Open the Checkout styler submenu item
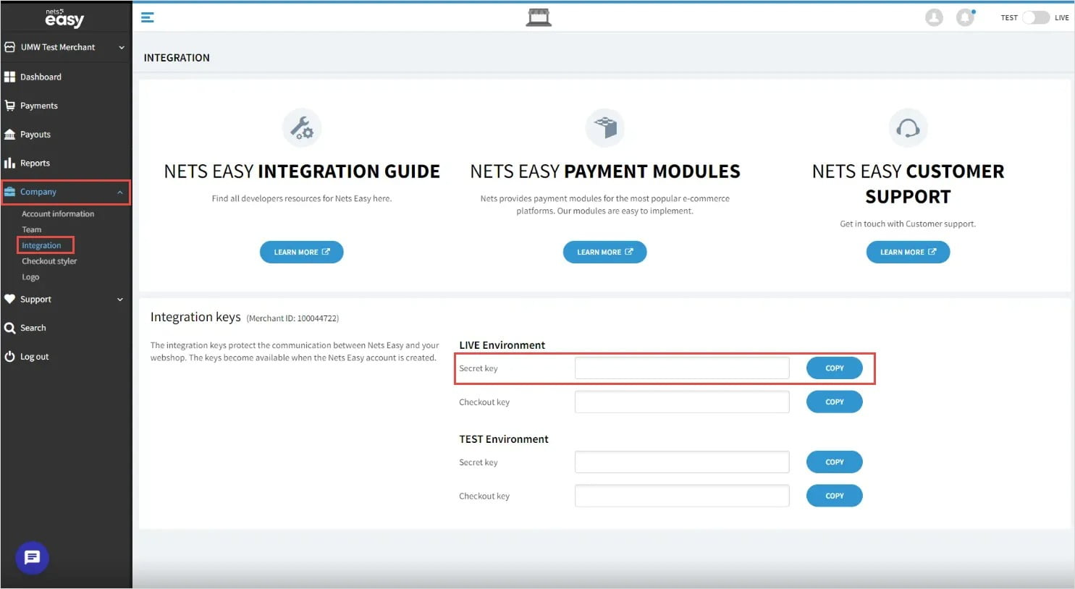Image resolution: width=1075 pixels, height=589 pixels. point(49,261)
